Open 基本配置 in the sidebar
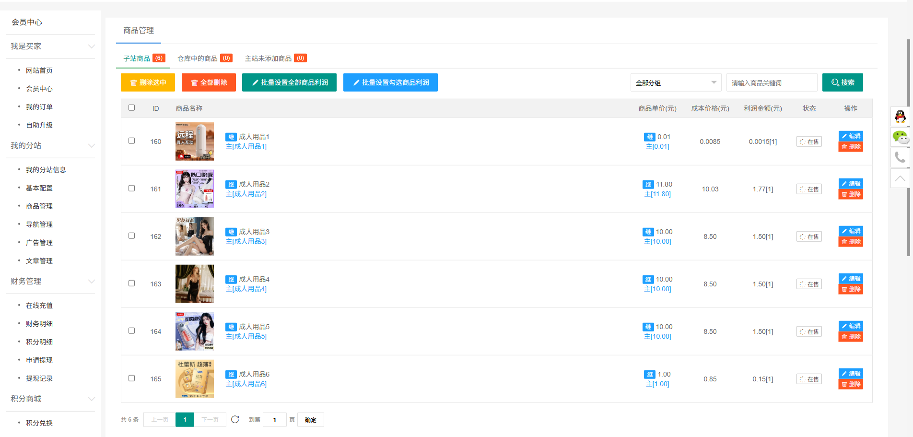The image size is (913, 437). (39, 188)
